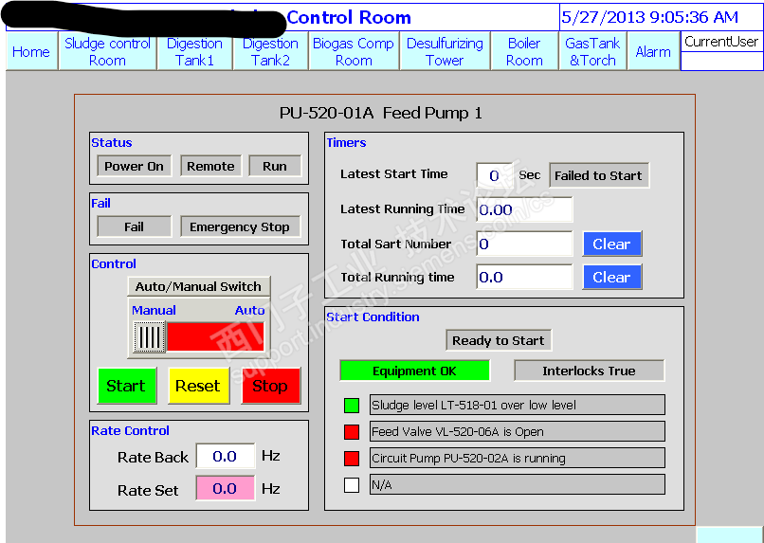This screenshot has width=764, height=543.
Task: Click the 'Rate Back' label
Action: (153, 458)
